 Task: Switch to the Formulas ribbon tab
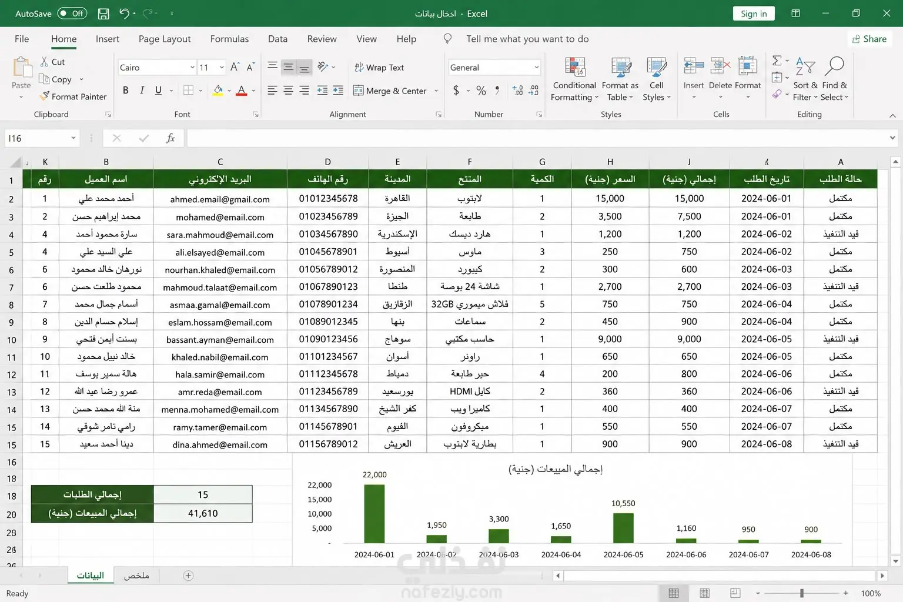point(229,39)
